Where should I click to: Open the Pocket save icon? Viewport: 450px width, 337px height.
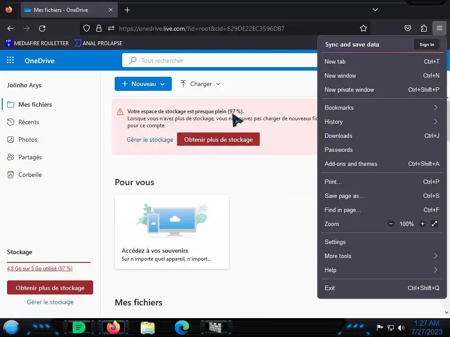[407, 28]
